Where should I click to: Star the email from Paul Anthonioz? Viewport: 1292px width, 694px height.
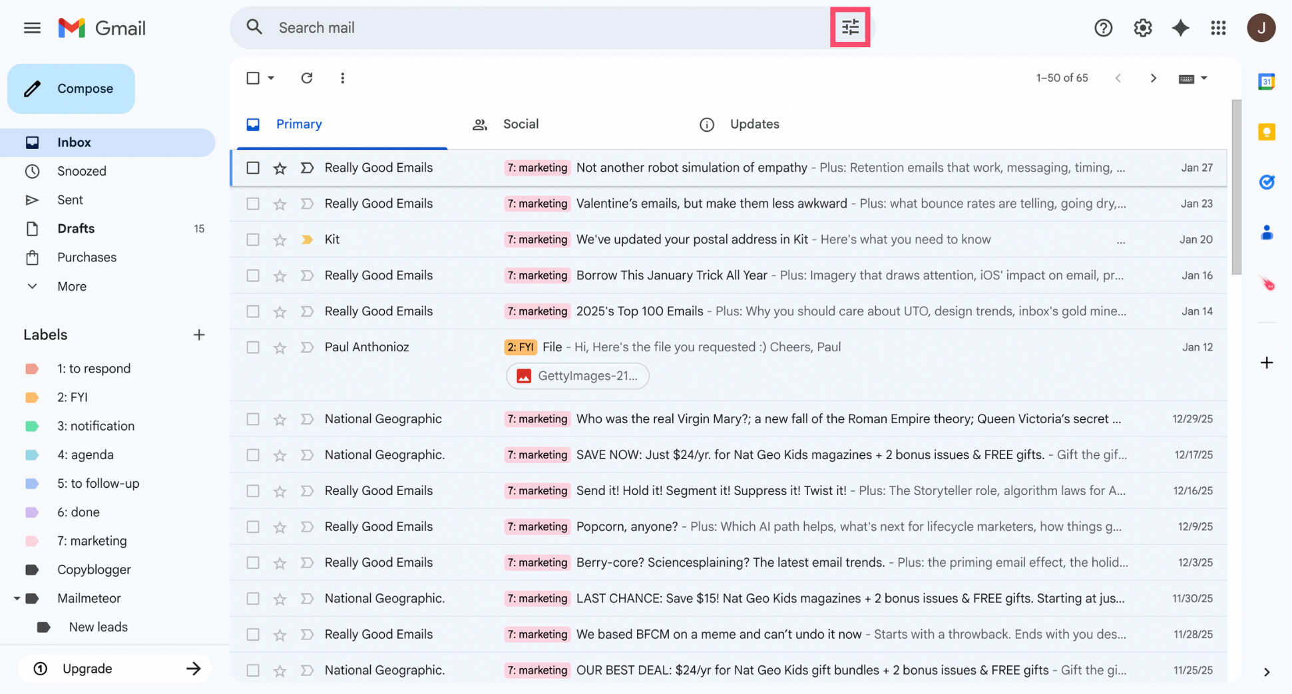click(x=280, y=347)
